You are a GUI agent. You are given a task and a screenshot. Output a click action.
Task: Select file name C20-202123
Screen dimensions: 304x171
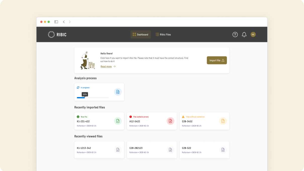136,148
